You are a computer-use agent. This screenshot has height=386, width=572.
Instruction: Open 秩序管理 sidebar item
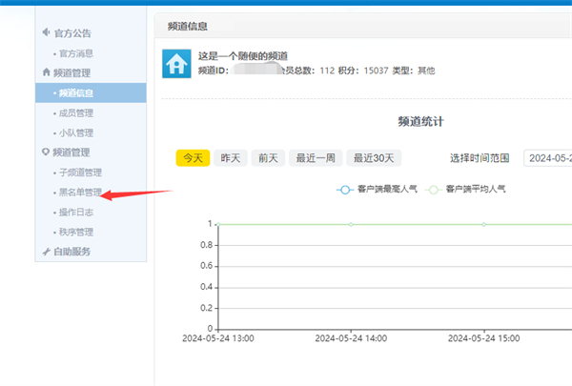76,232
